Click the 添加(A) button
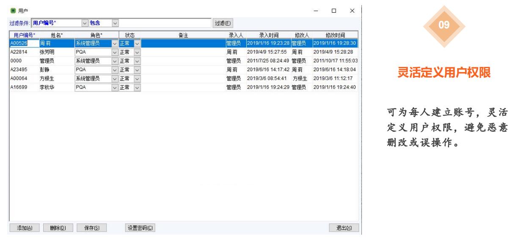 click(x=25, y=228)
